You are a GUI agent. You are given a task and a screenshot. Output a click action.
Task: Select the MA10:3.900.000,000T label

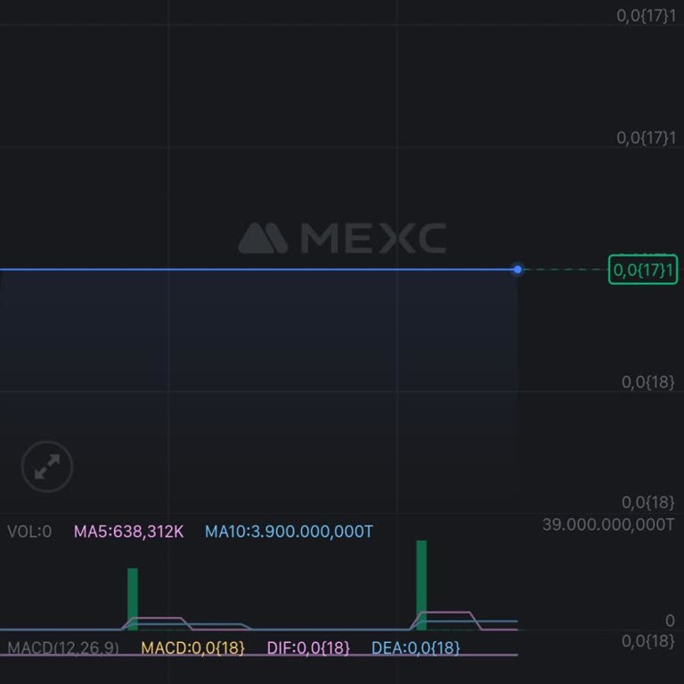point(289,532)
